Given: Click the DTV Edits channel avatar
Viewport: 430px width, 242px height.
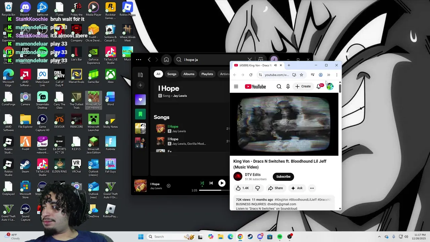Looking at the screenshot, I should 238,176.
